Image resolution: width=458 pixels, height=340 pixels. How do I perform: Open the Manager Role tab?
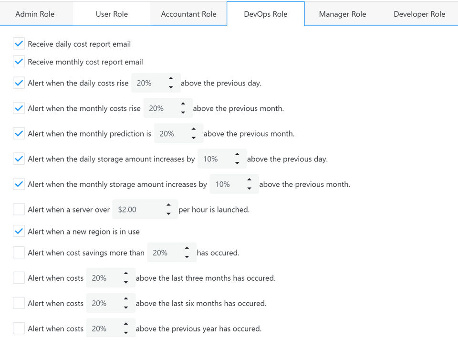click(343, 14)
